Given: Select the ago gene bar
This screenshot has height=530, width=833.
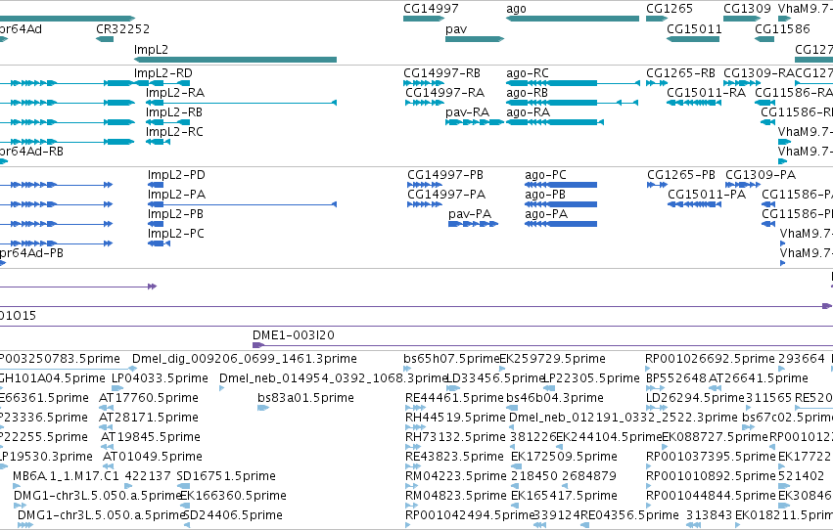Looking at the screenshot, I should [573, 19].
